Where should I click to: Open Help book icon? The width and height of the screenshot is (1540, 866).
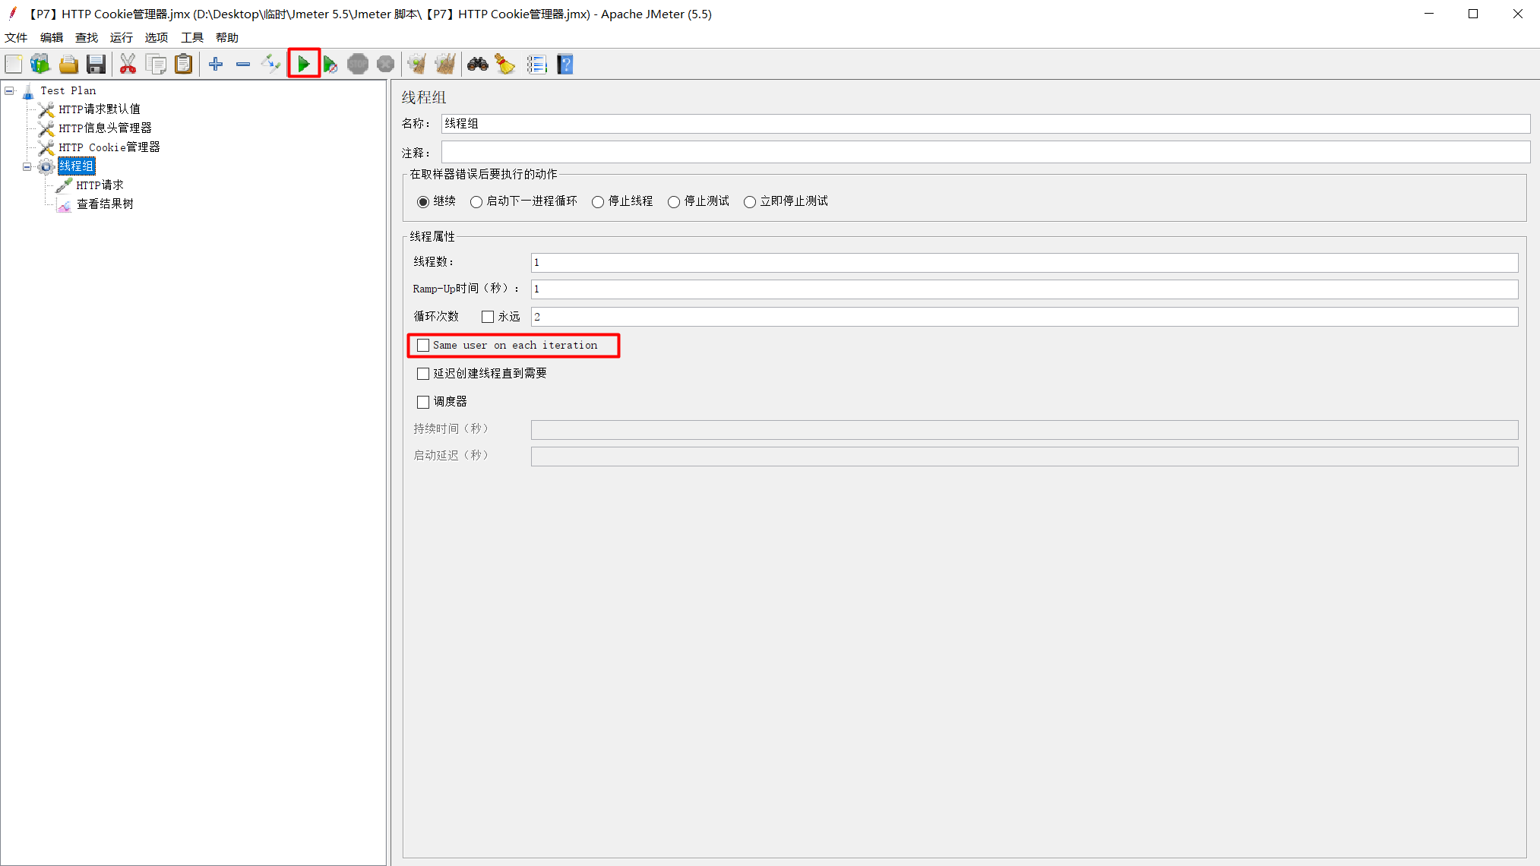564,65
